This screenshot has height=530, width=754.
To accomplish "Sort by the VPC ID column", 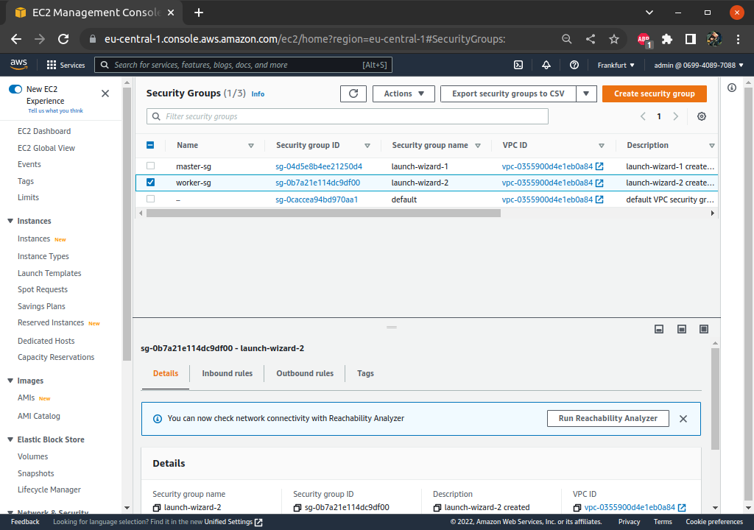I will click(x=602, y=146).
